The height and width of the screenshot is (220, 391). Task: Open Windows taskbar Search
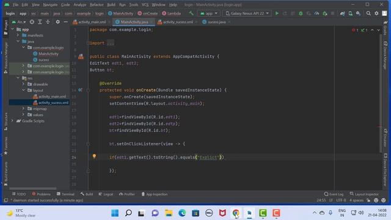(x=128, y=213)
